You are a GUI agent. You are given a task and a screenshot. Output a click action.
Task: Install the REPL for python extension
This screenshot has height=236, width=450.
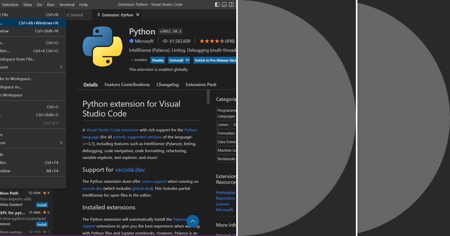point(42,224)
